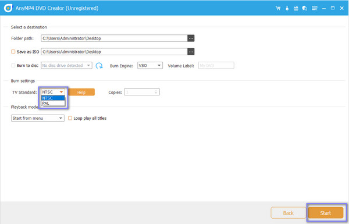The width and height of the screenshot is (349, 224).
Task: Click the Save as ISO path field
Action: click(x=114, y=52)
